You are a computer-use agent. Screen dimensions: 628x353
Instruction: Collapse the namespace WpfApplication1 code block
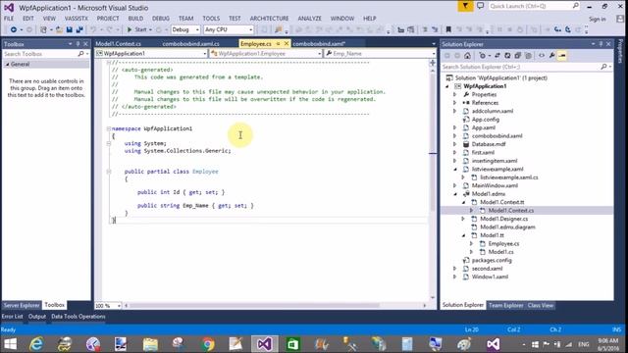coord(109,128)
